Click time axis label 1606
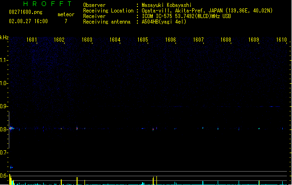Image resolution: width=292 pixels, height=185 pixels. tap(170, 40)
